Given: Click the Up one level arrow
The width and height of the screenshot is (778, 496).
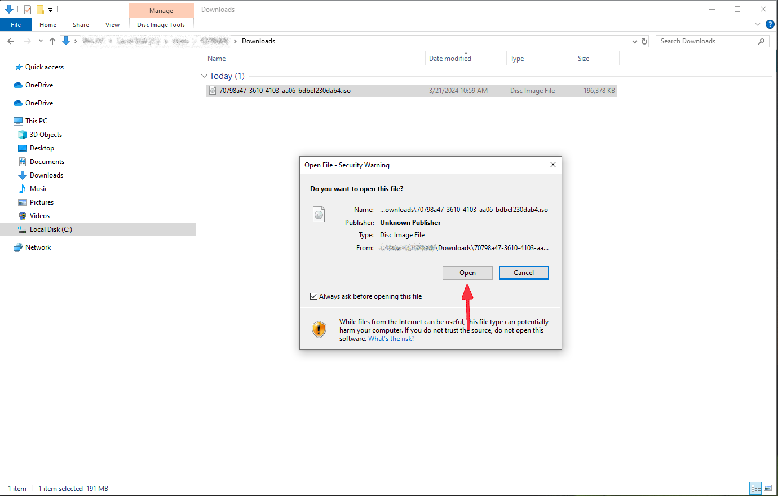Looking at the screenshot, I should 52,41.
